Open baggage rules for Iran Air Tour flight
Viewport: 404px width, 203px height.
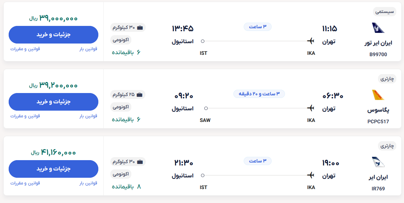tap(88, 49)
